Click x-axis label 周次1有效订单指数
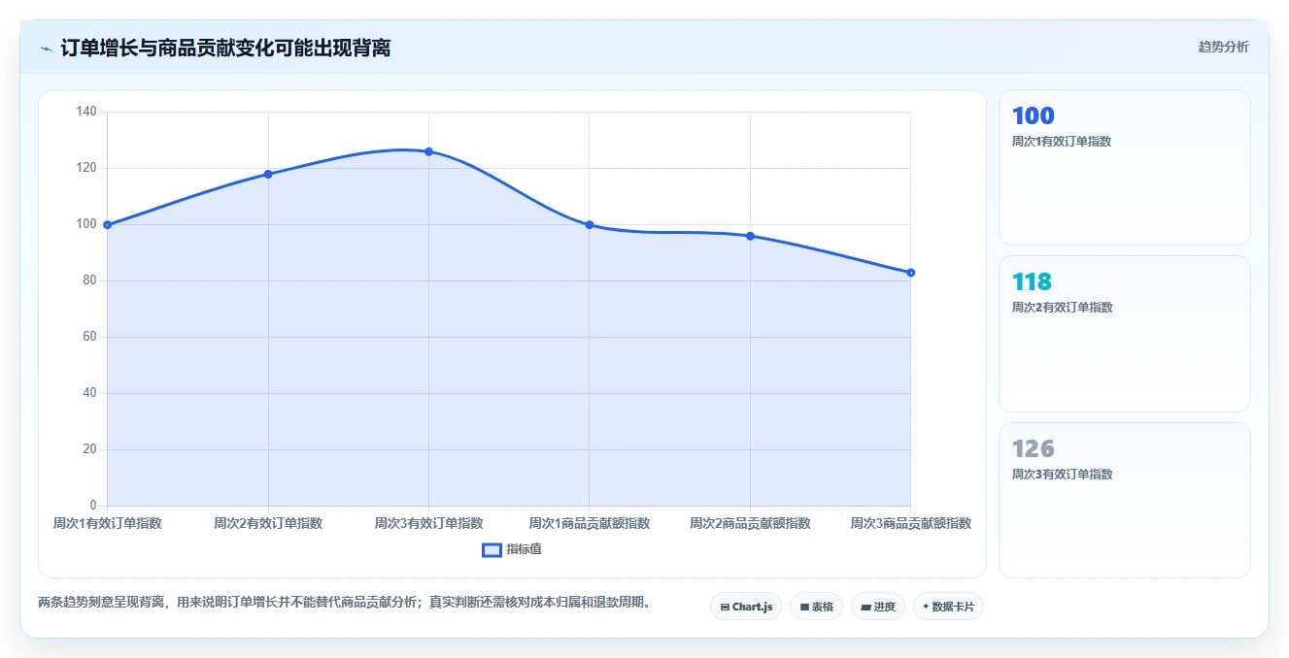1289x658 pixels. coord(107,523)
